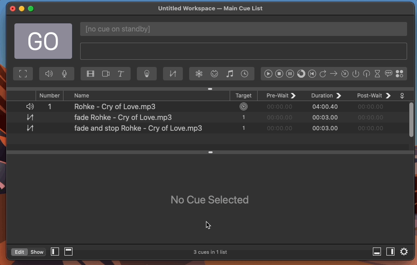
Task: Click the fade icon on 'fade and stop' row
Action: pos(30,128)
